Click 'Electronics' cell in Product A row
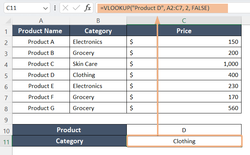 (98, 42)
